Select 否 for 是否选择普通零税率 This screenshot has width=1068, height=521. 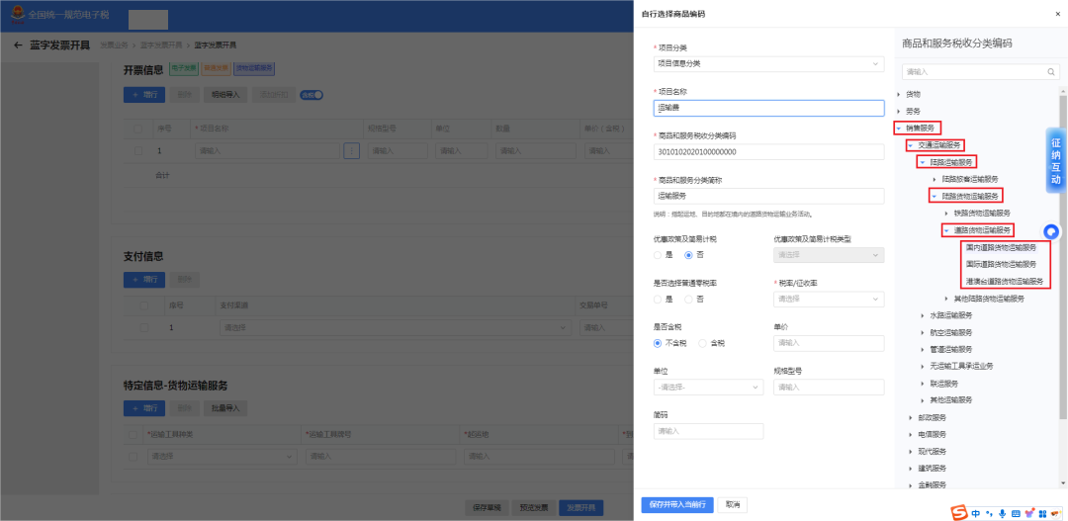(688, 299)
